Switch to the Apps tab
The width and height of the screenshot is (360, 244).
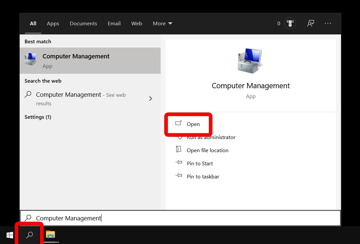(x=53, y=23)
